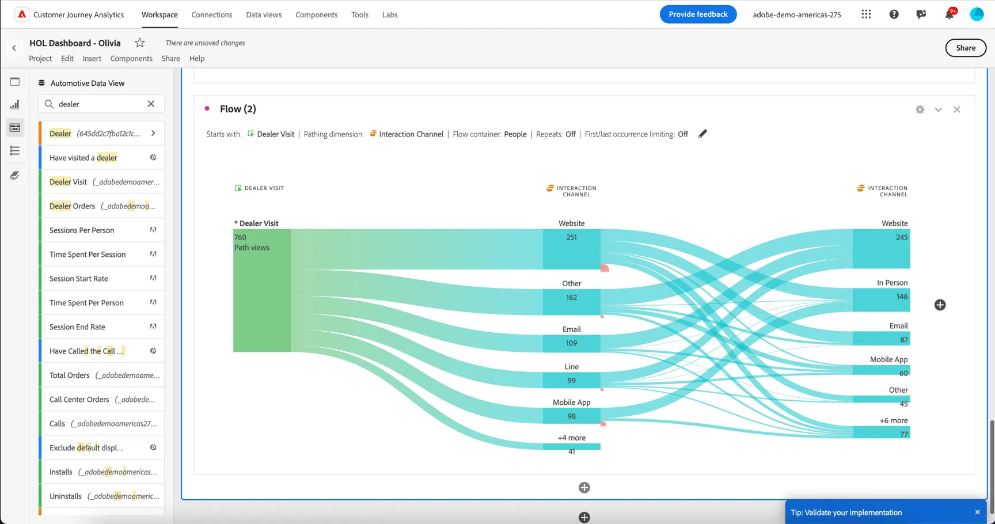The image size is (995, 524).
Task: Go back with the left arrow
Action: (x=14, y=48)
